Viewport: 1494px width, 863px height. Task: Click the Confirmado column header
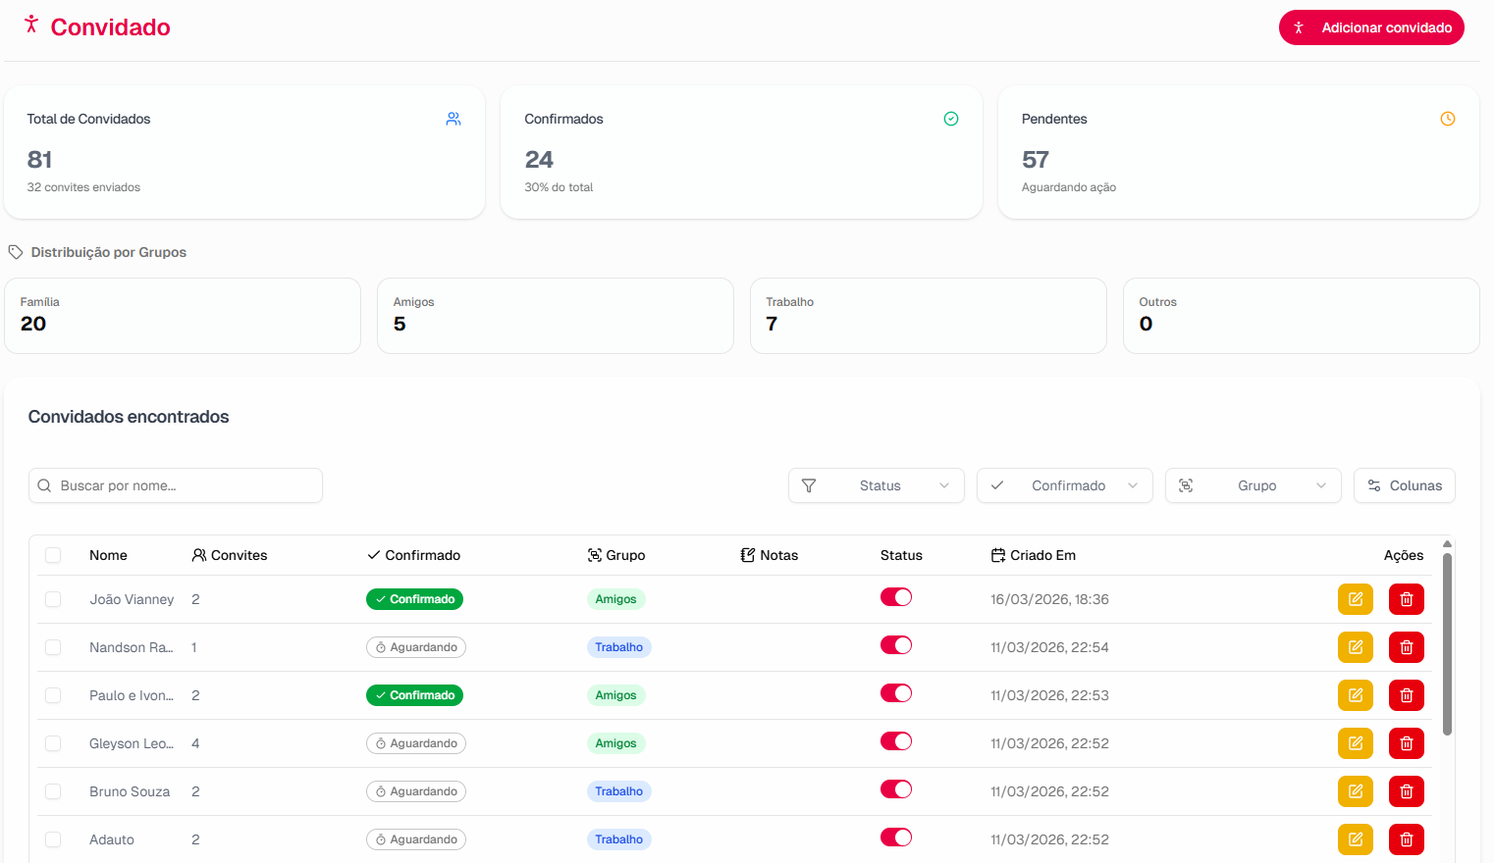[x=413, y=555]
